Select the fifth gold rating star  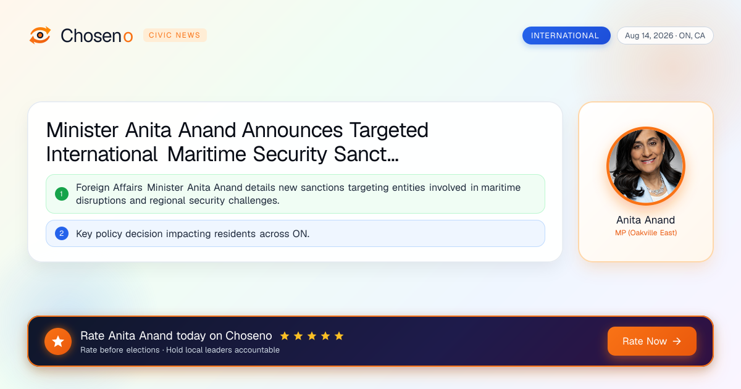(x=339, y=336)
